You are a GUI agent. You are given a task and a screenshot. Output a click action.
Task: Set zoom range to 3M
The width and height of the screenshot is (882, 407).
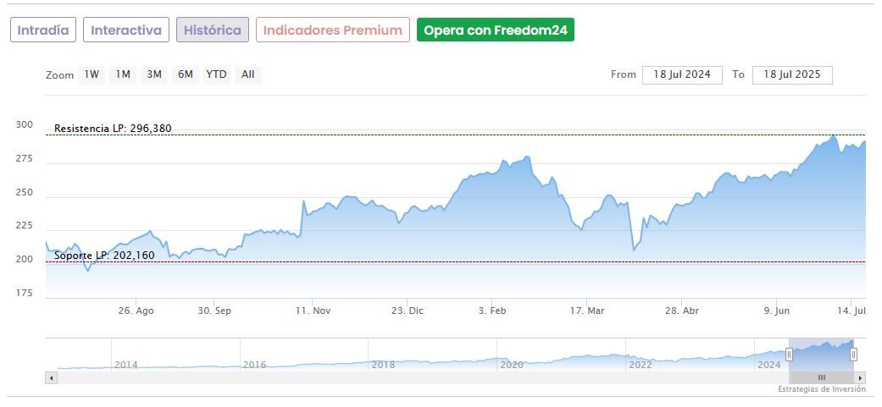(x=154, y=74)
